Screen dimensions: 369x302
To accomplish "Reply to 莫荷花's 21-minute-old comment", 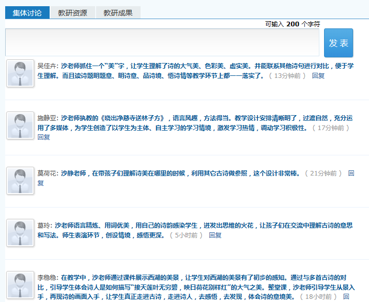I will [351, 174].
